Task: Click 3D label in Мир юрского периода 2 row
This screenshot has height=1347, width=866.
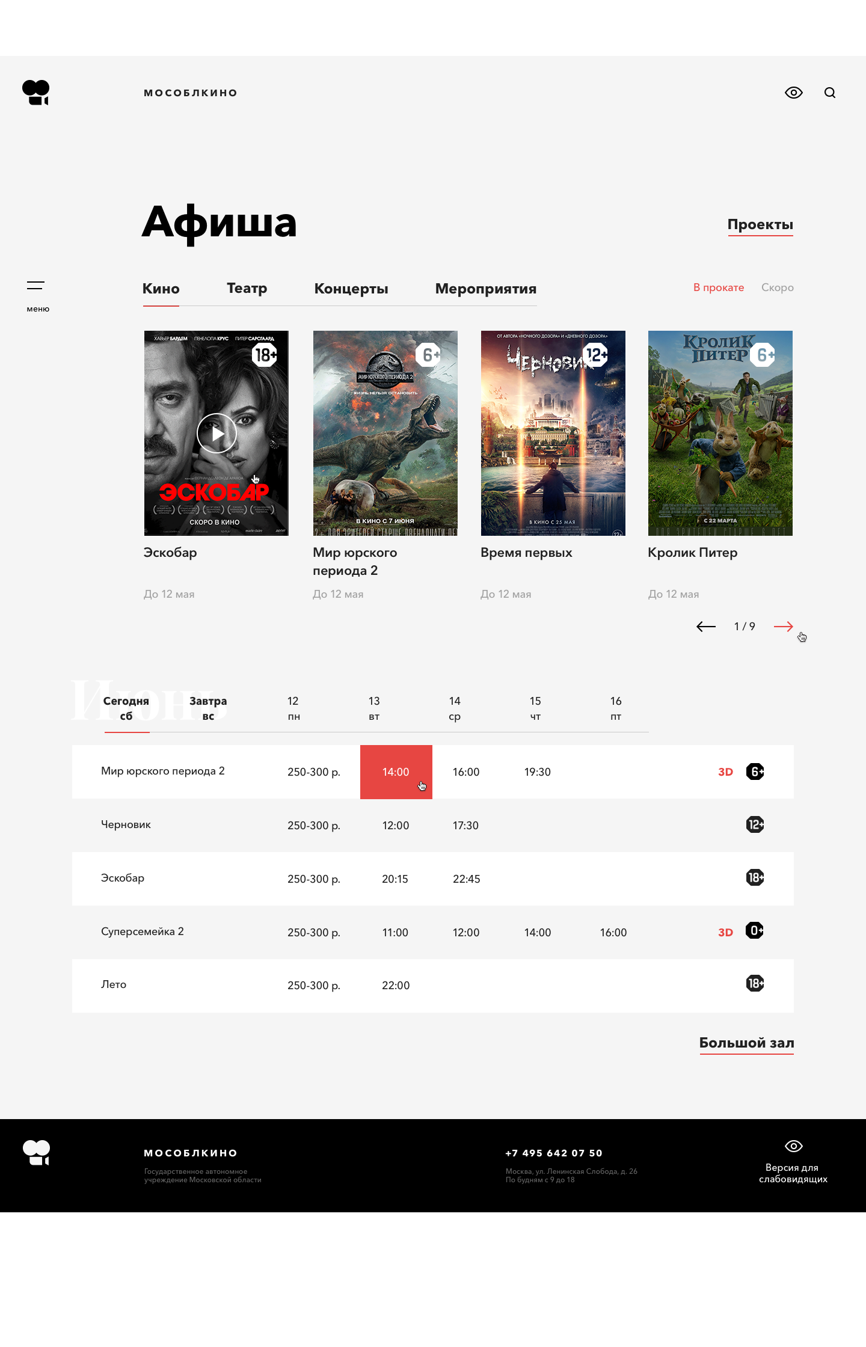Action: coord(726,772)
